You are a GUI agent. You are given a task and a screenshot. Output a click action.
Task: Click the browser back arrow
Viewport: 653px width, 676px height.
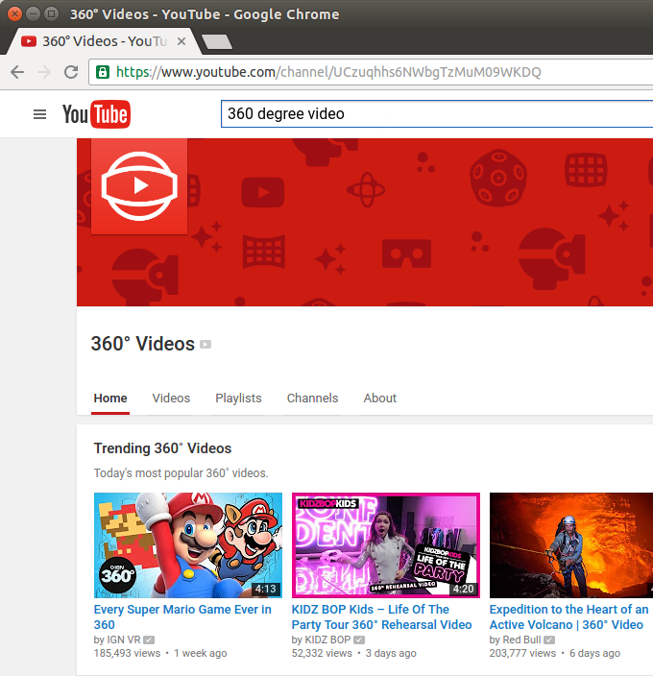[17, 72]
